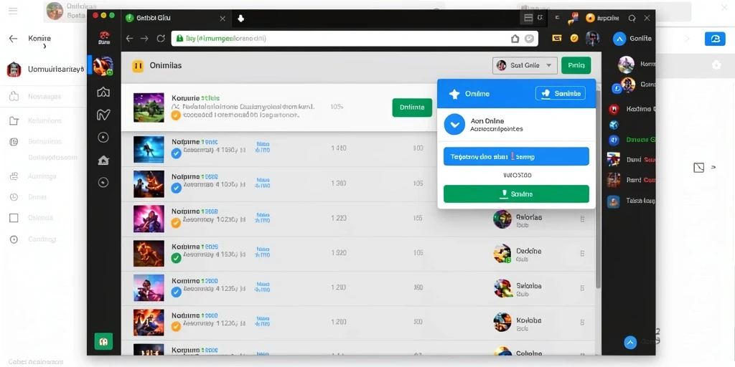Click the home icon in address bar
Viewport: 735px width, 367px height.
pyautogui.click(x=515, y=39)
